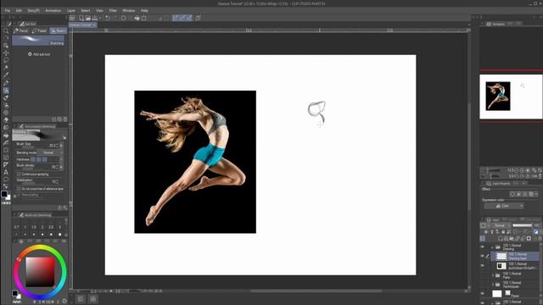
Task: Select the Fill bucket tool
Action: (6, 136)
